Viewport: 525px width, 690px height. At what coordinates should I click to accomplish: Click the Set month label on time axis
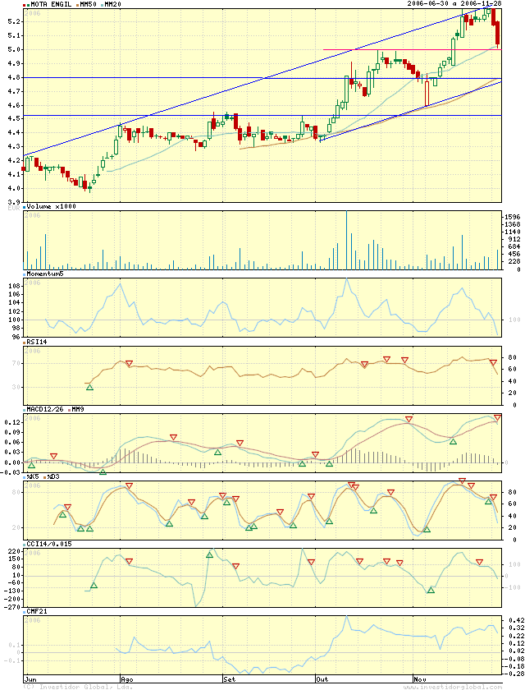[x=230, y=679]
